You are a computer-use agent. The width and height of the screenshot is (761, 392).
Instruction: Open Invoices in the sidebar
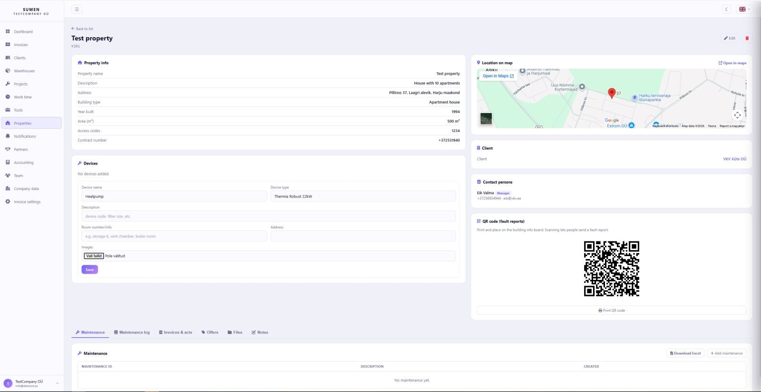pyautogui.click(x=32, y=45)
